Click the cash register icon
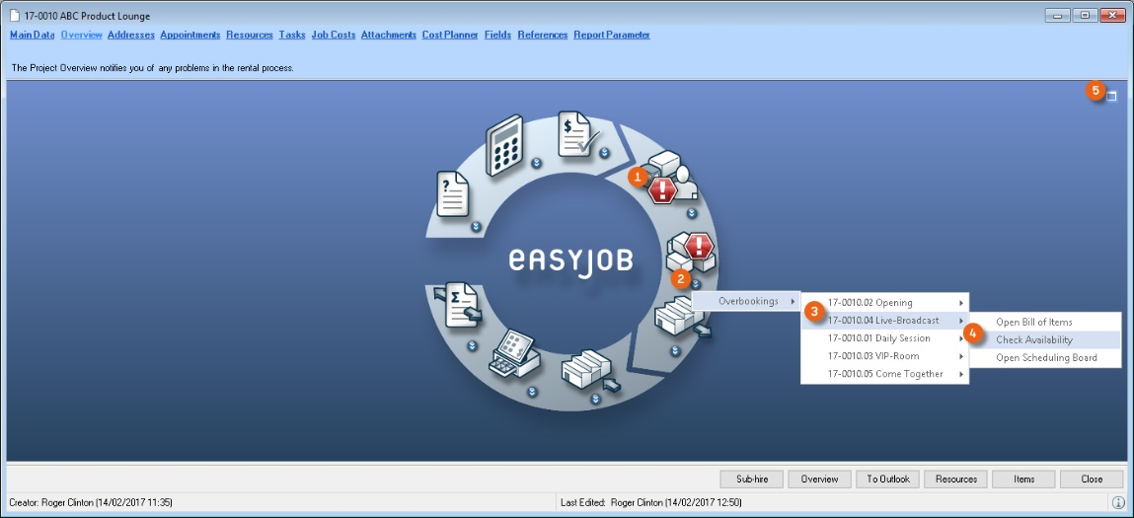1134x518 pixels. 513,354
